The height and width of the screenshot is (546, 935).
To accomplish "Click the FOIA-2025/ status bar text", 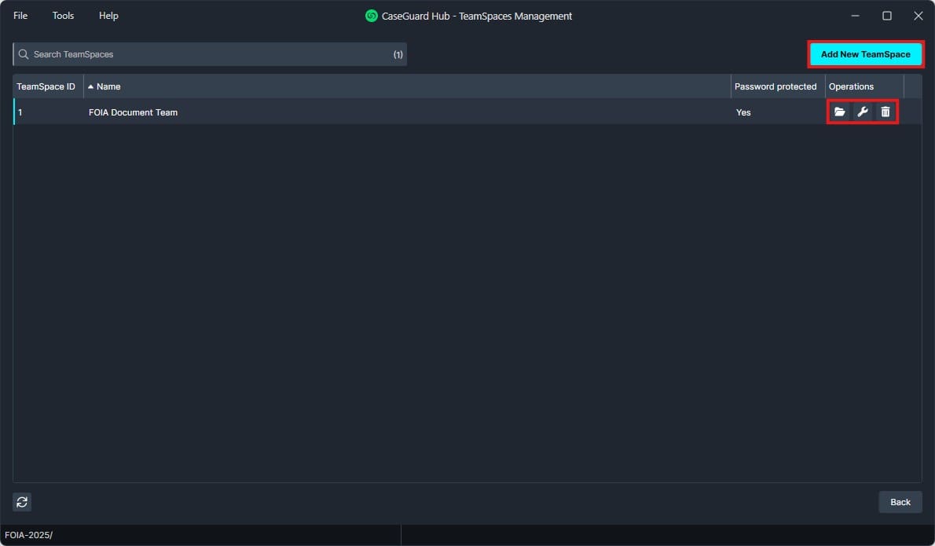I will click(x=28, y=535).
